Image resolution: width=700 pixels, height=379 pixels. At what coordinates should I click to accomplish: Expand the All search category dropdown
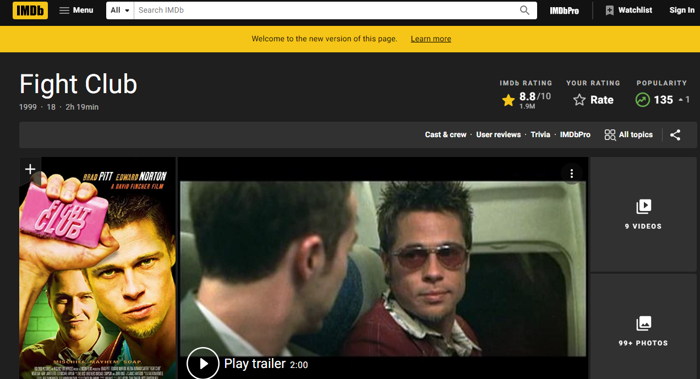coord(121,10)
